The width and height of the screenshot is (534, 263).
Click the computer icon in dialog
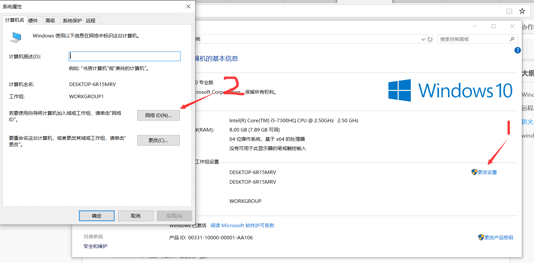pyautogui.click(x=15, y=37)
